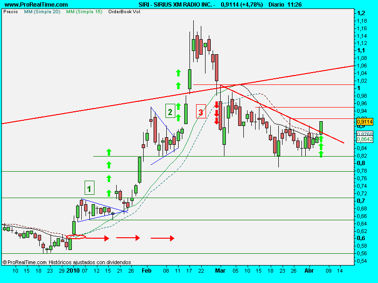Click the MM (Simple 15) indicator label
The image size is (378, 283).
click(84, 11)
